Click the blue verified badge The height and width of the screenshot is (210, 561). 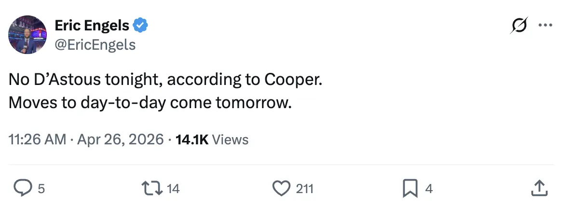(x=140, y=26)
